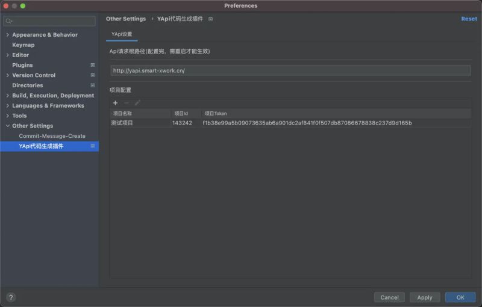Expand the Editor section
Screen dimensions: 482x307
pyautogui.click(x=8, y=55)
